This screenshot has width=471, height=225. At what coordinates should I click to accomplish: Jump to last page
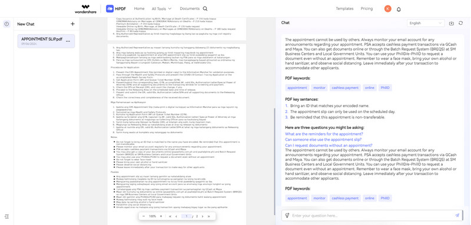tap(209, 216)
